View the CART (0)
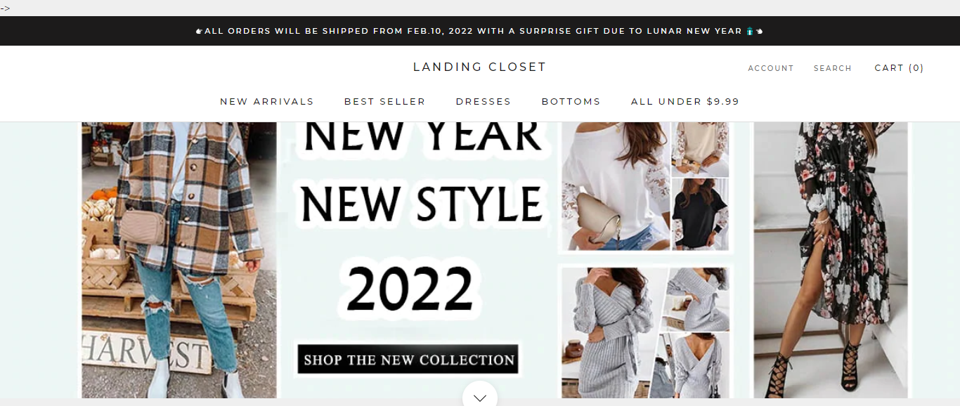 (x=899, y=67)
